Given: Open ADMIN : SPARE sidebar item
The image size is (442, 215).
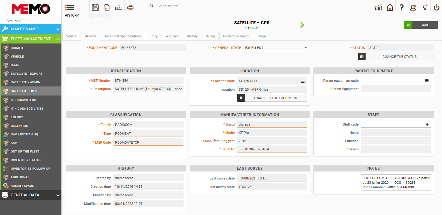Looking at the screenshot, I should [x=31, y=186].
